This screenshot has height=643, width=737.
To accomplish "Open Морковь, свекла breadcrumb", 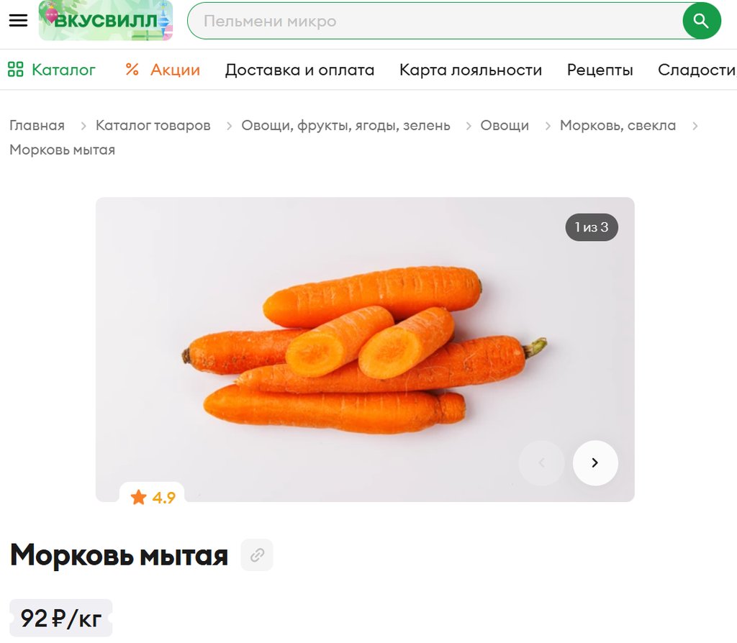I will [618, 125].
